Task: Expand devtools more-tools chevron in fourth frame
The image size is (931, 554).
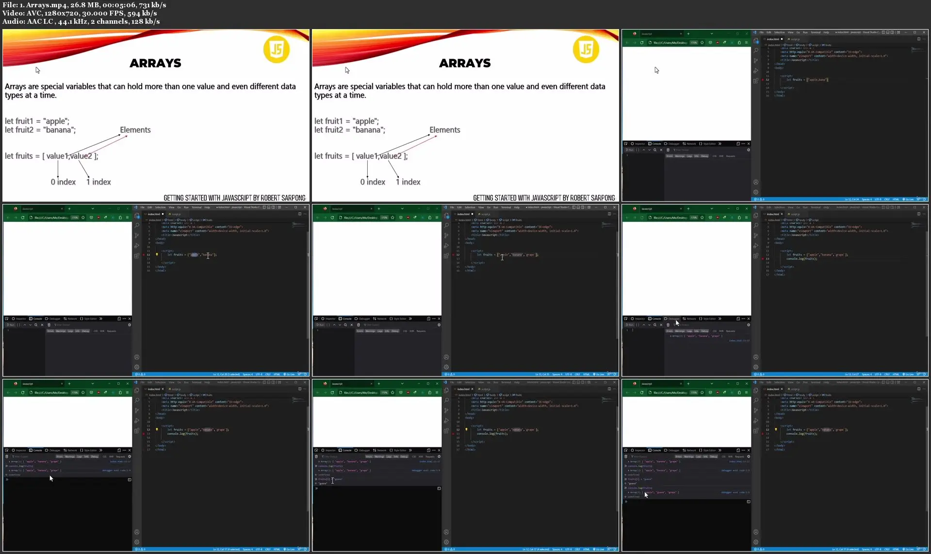Action: point(101,319)
